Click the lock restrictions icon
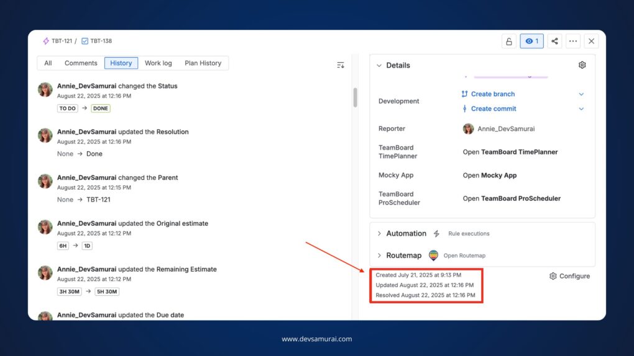 click(509, 42)
